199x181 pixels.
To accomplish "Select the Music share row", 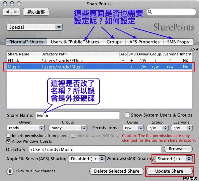I will 99,67.
